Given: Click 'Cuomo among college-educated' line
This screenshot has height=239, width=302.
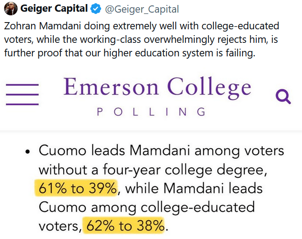Looking at the screenshot, I should pos(146,207).
